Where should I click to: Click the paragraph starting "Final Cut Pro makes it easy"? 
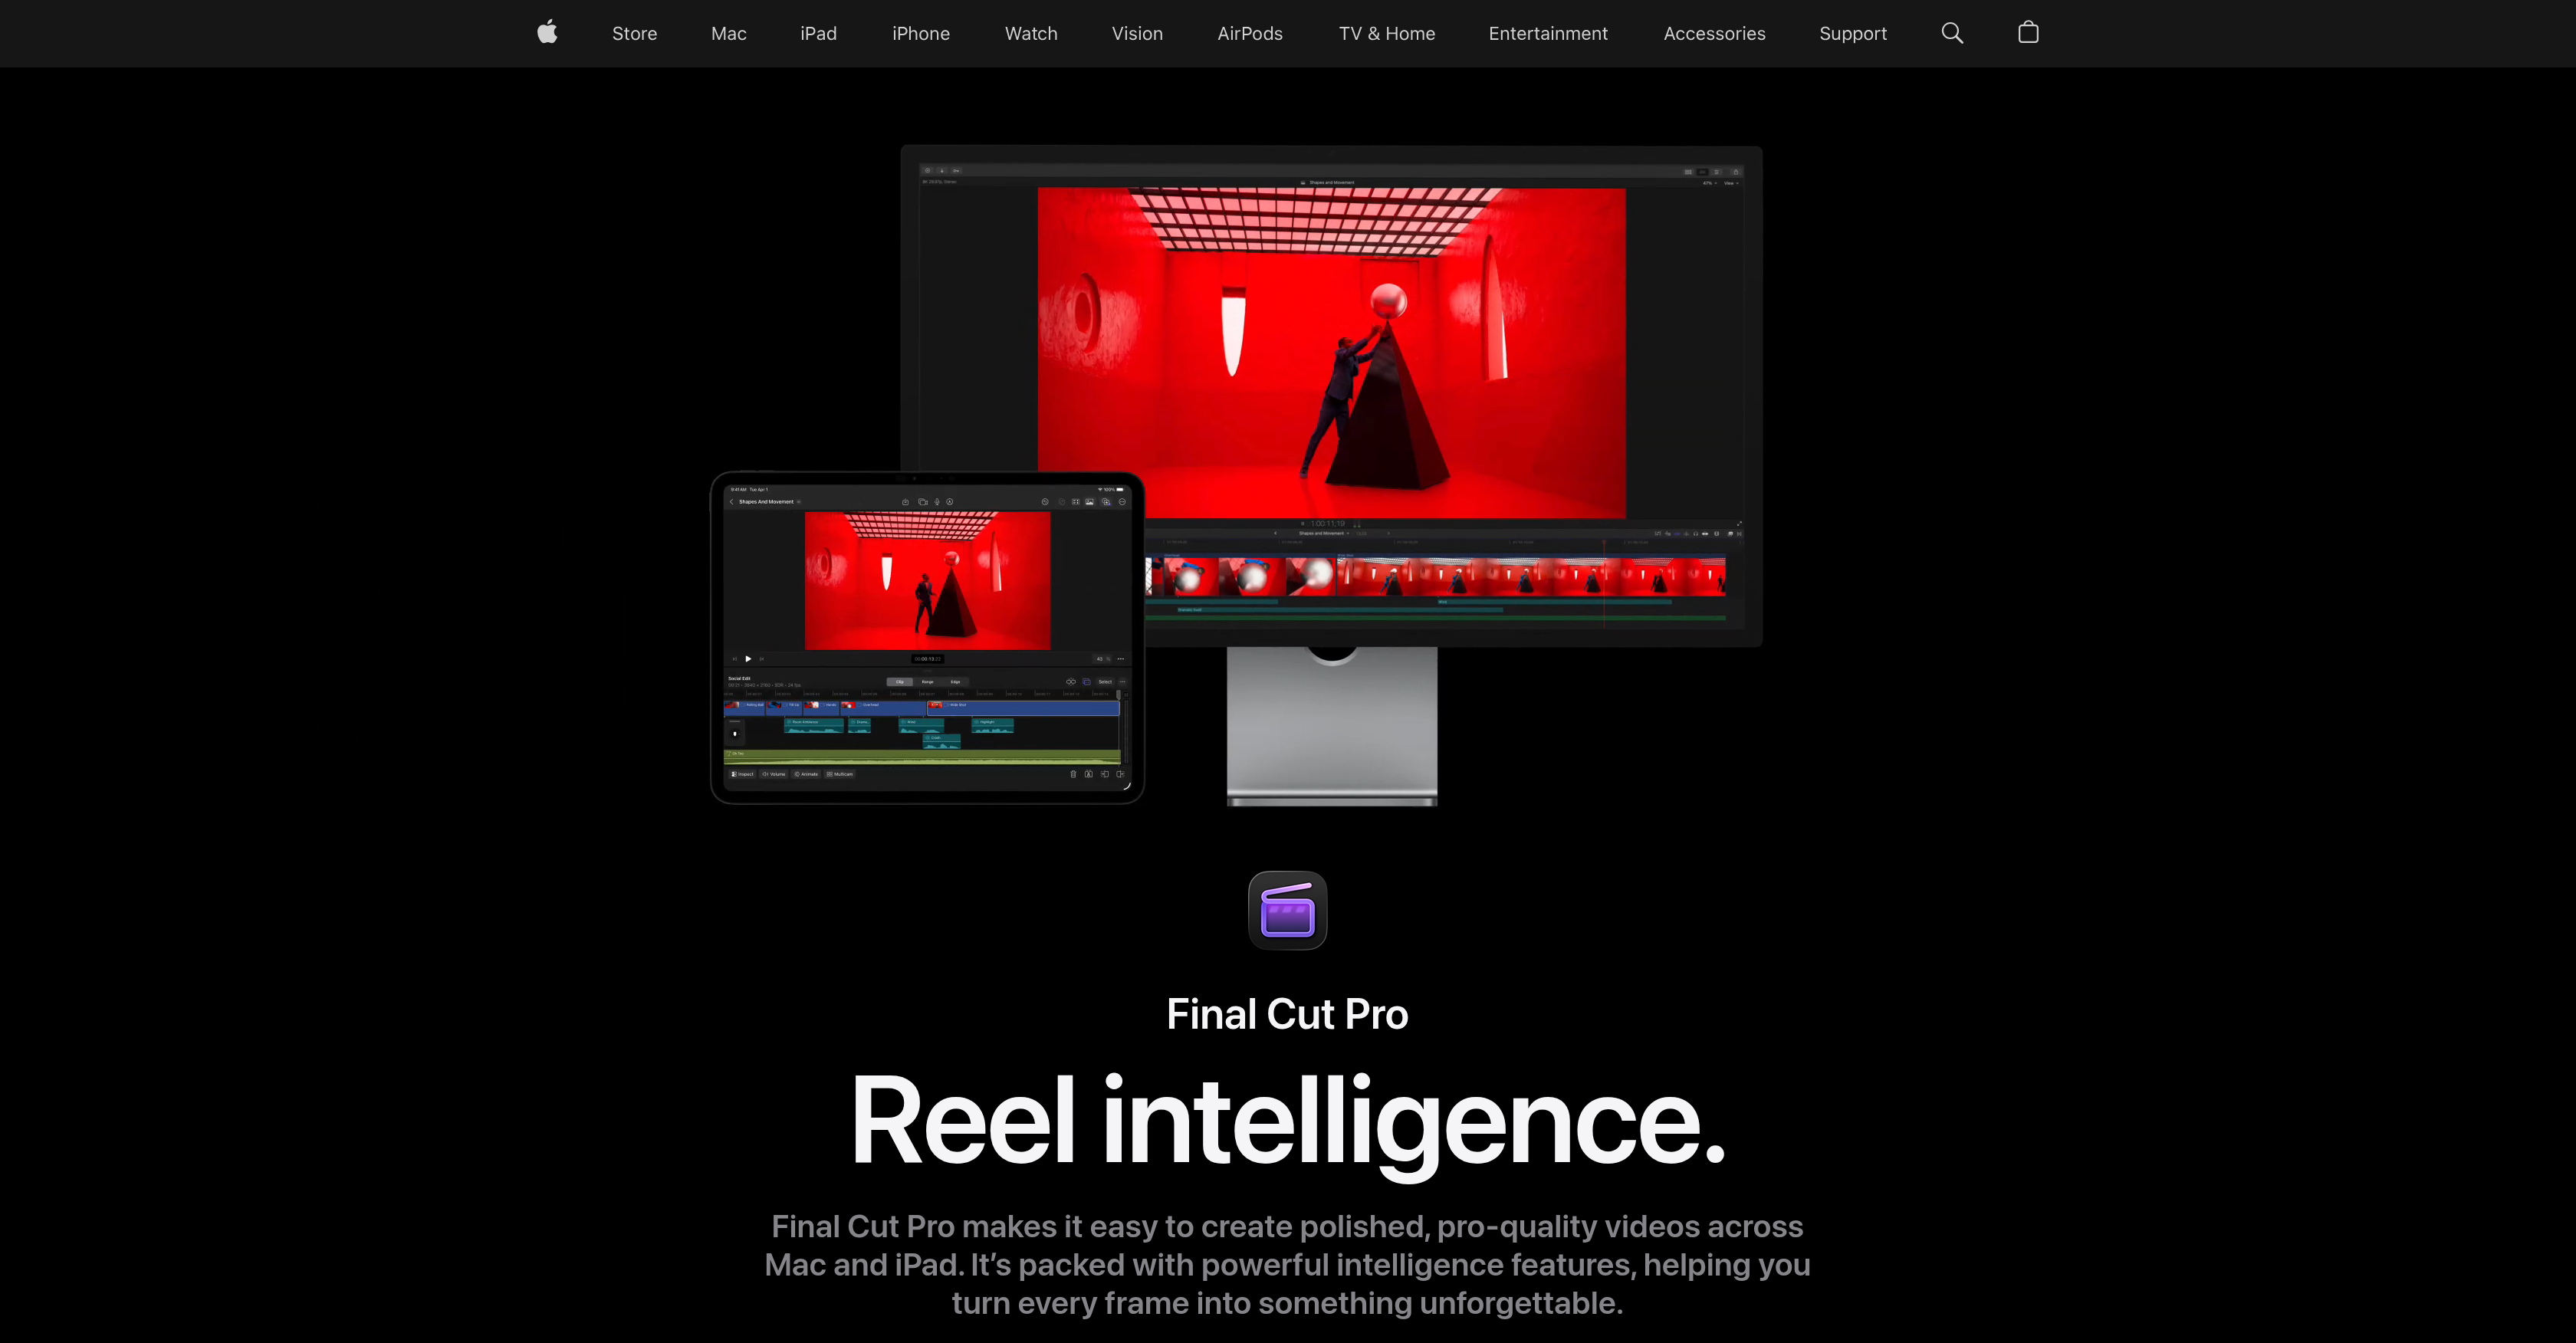point(1287,1264)
